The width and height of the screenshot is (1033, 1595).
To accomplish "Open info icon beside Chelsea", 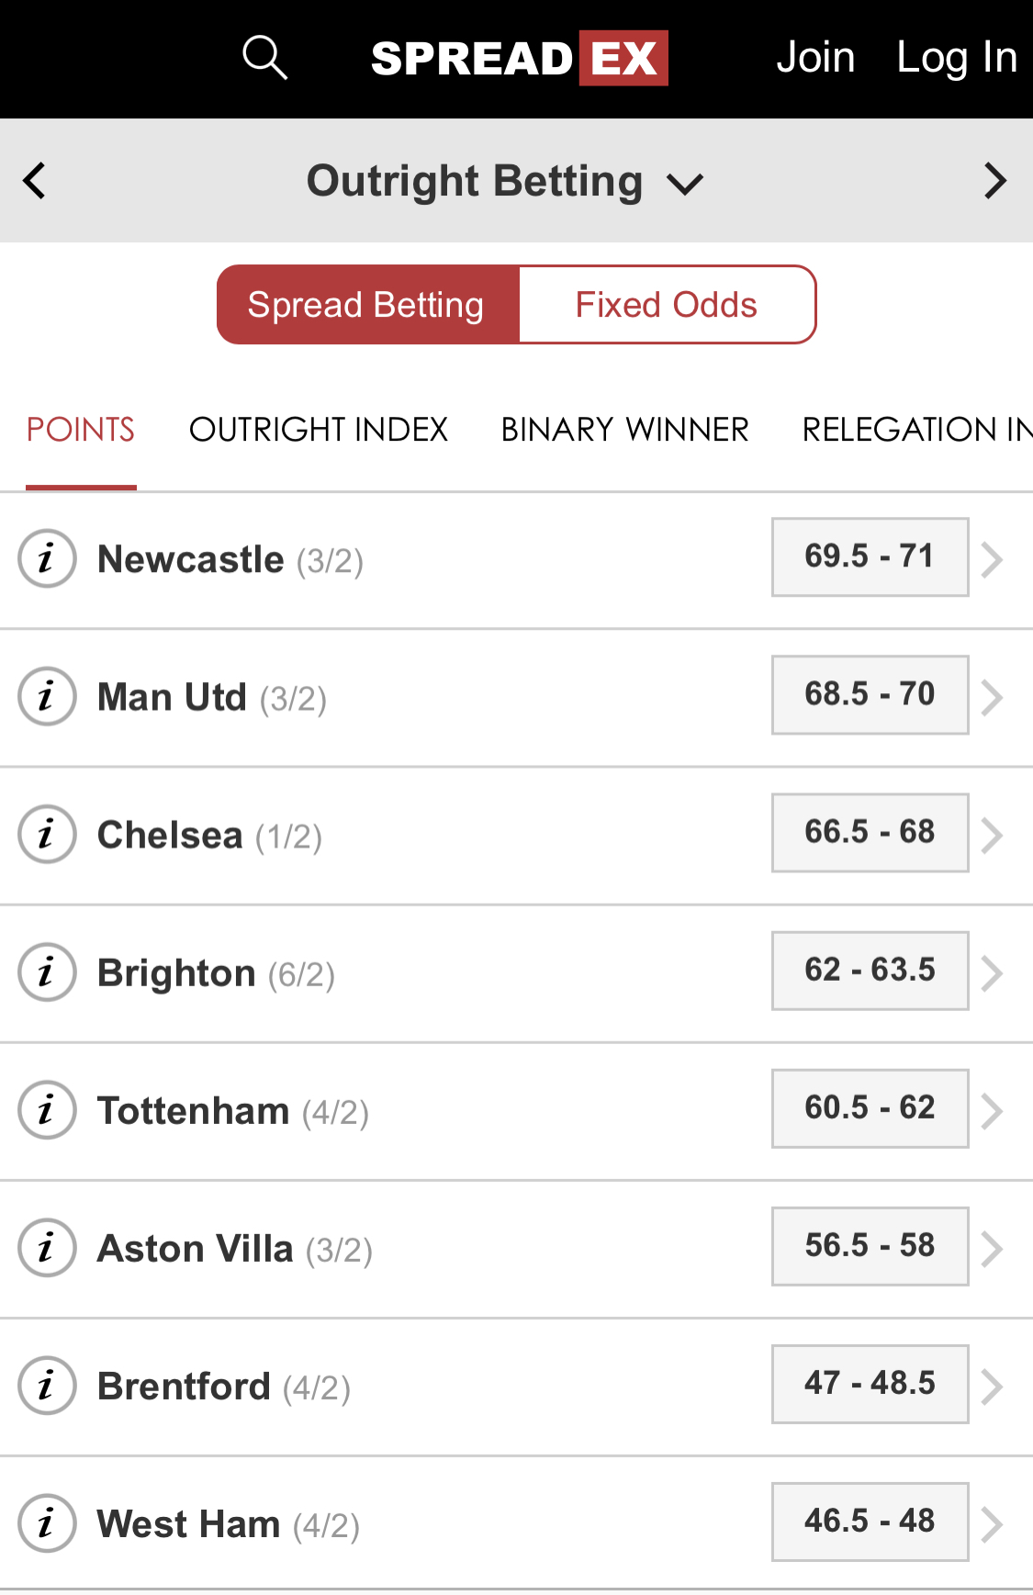I will click(x=47, y=834).
